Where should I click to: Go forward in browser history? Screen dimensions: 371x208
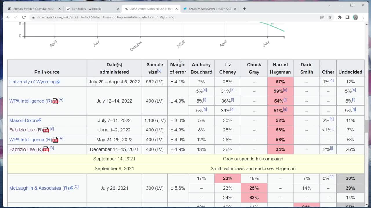point(16,17)
